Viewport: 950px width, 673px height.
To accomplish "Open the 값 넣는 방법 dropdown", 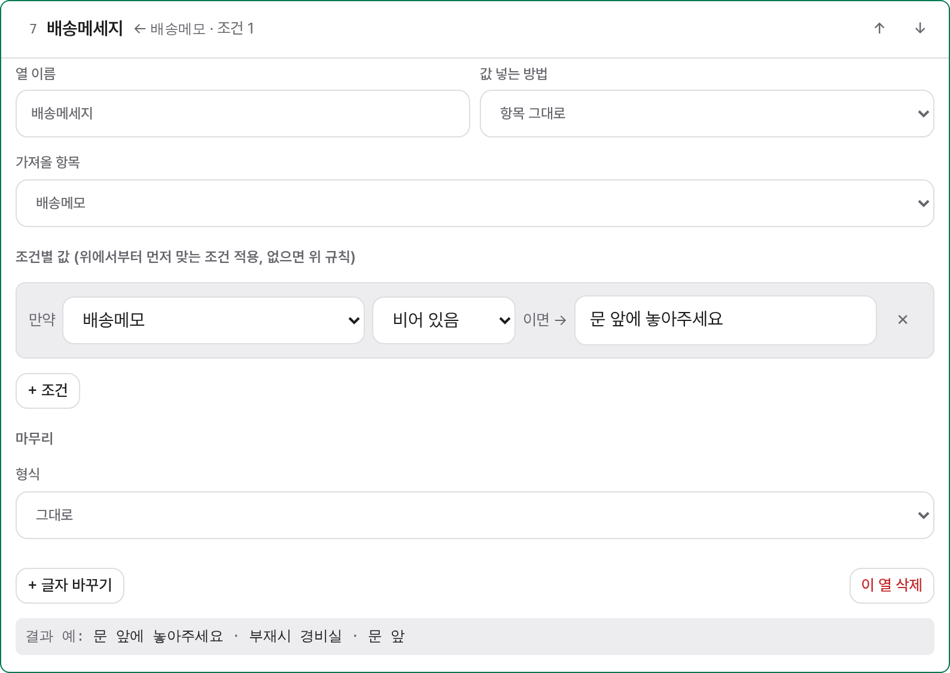I will (707, 114).
